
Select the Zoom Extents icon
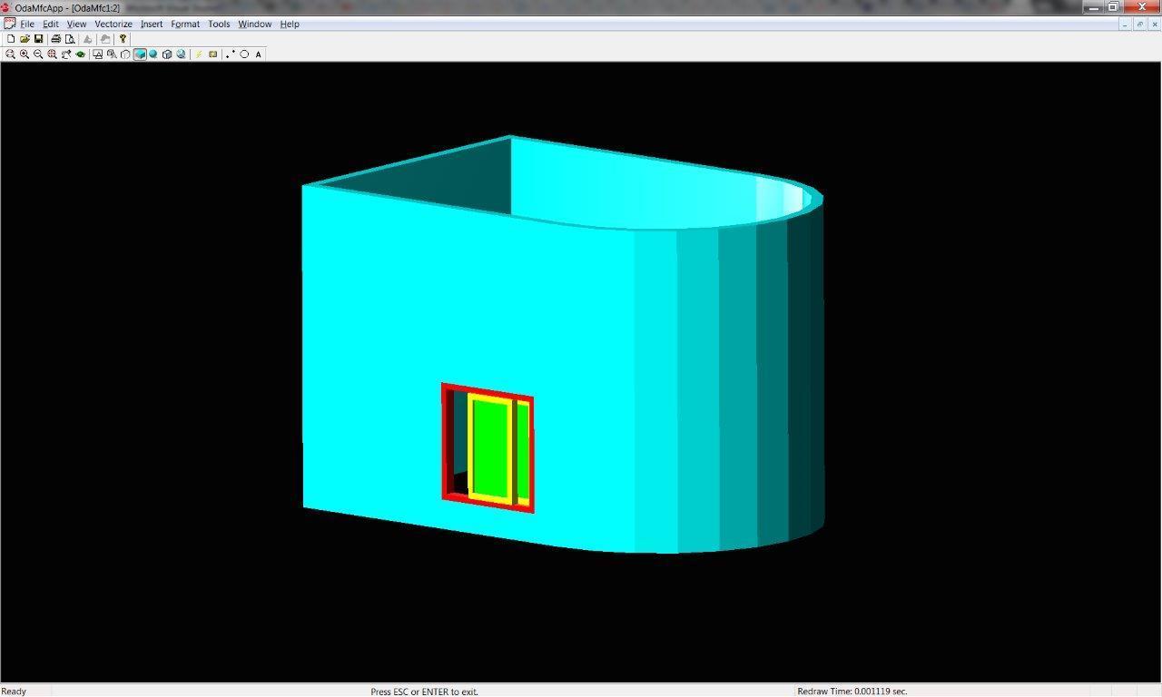(53, 54)
